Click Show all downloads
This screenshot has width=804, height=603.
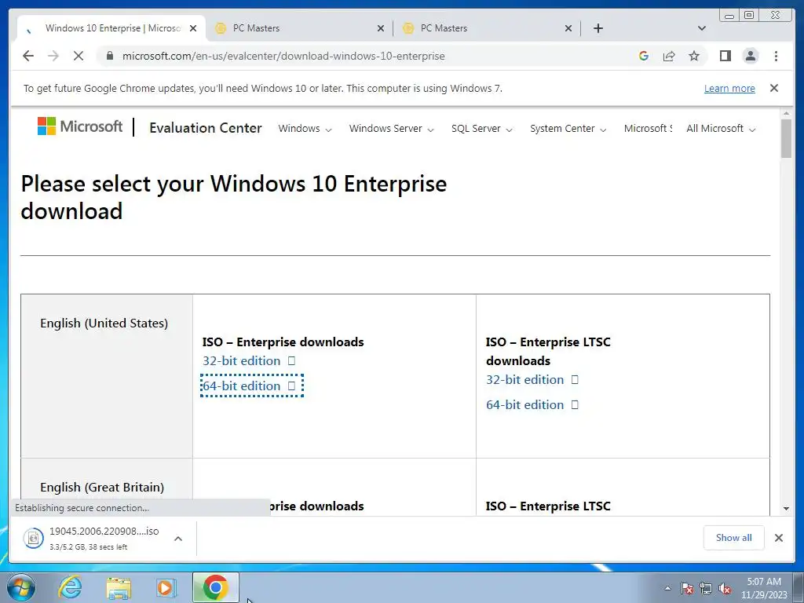(733, 537)
